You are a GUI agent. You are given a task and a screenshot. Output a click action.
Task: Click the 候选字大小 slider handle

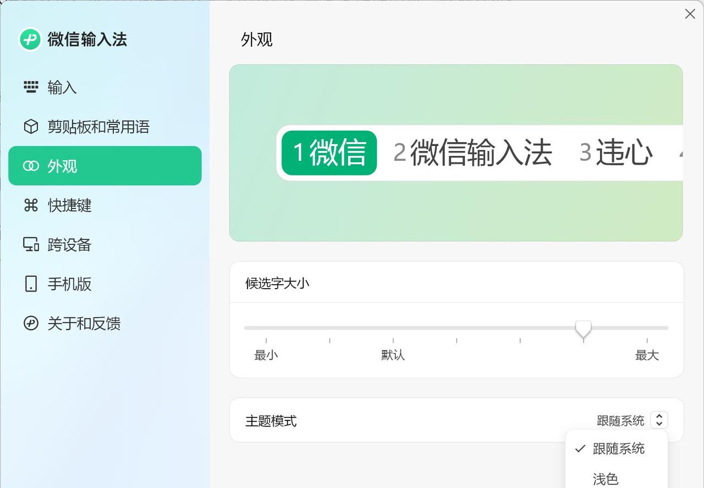584,328
